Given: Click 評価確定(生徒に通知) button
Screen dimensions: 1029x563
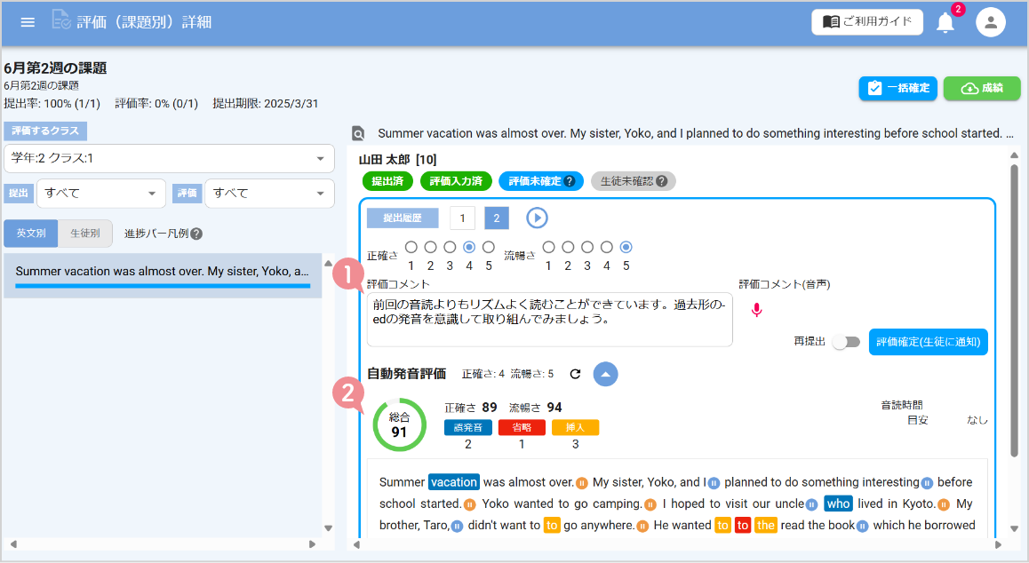Looking at the screenshot, I should pos(928,342).
